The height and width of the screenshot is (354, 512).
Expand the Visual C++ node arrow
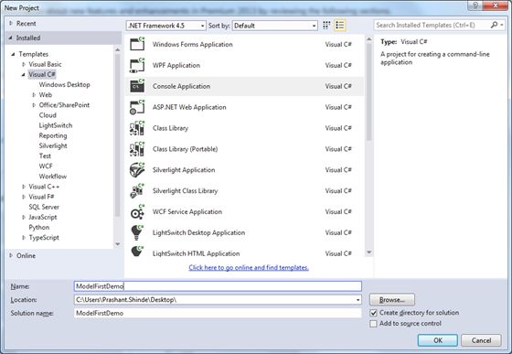(x=24, y=187)
